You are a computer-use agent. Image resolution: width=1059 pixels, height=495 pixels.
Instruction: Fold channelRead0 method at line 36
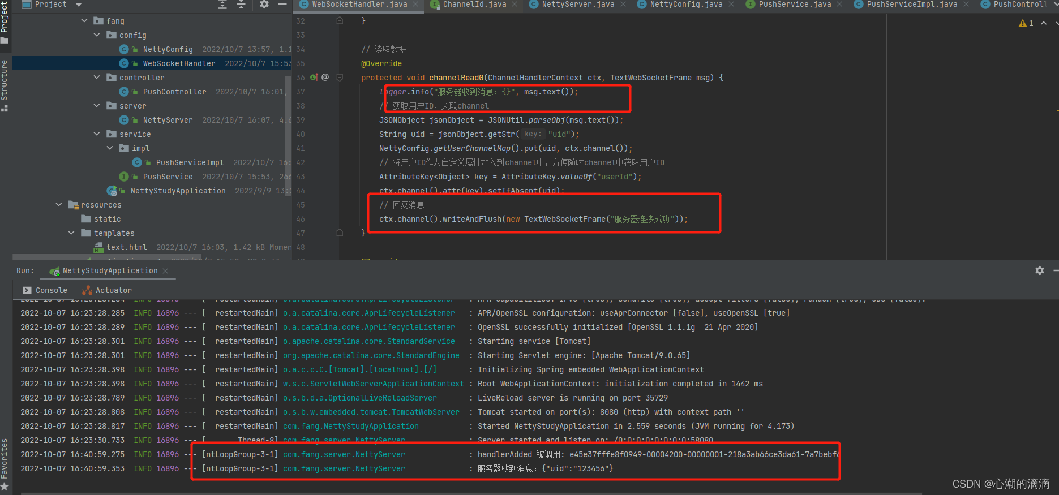point(340,78)
